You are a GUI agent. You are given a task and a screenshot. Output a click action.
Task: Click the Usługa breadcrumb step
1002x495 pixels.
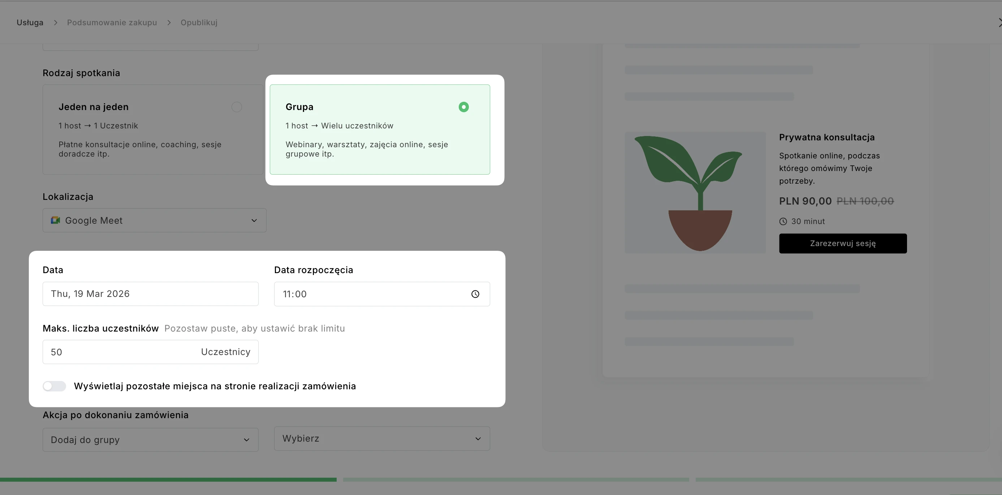30,22
